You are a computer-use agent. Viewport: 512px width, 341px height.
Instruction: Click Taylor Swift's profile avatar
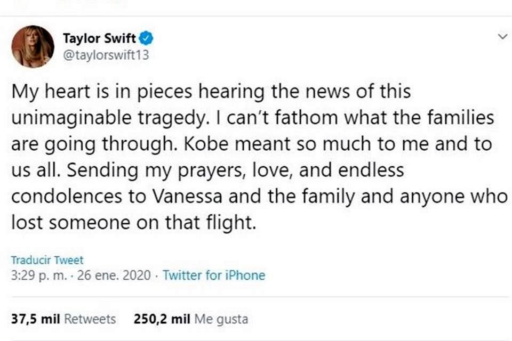33,46
